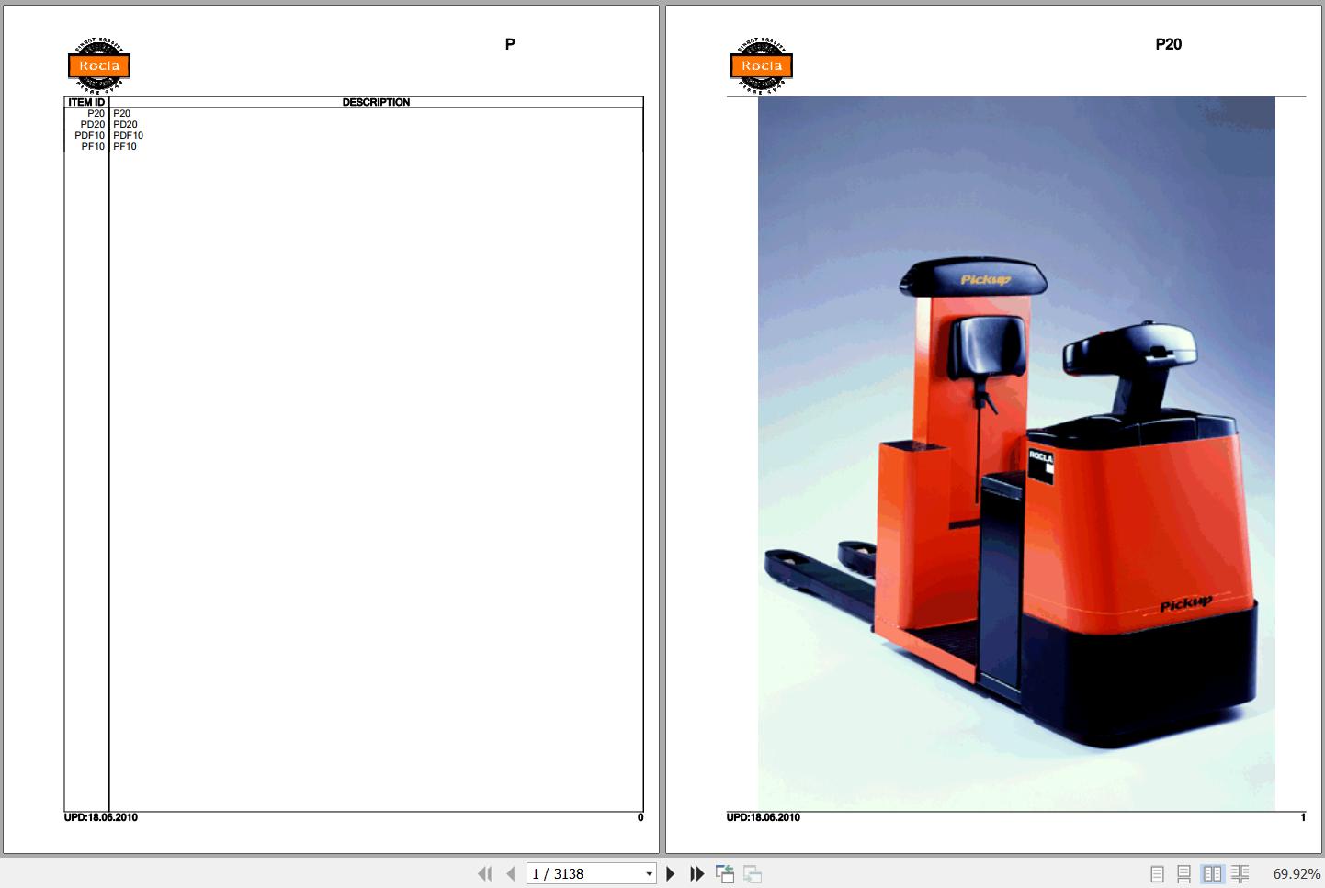Click the next page arrow
The image size is (1325, 888).
coord(670,873)
